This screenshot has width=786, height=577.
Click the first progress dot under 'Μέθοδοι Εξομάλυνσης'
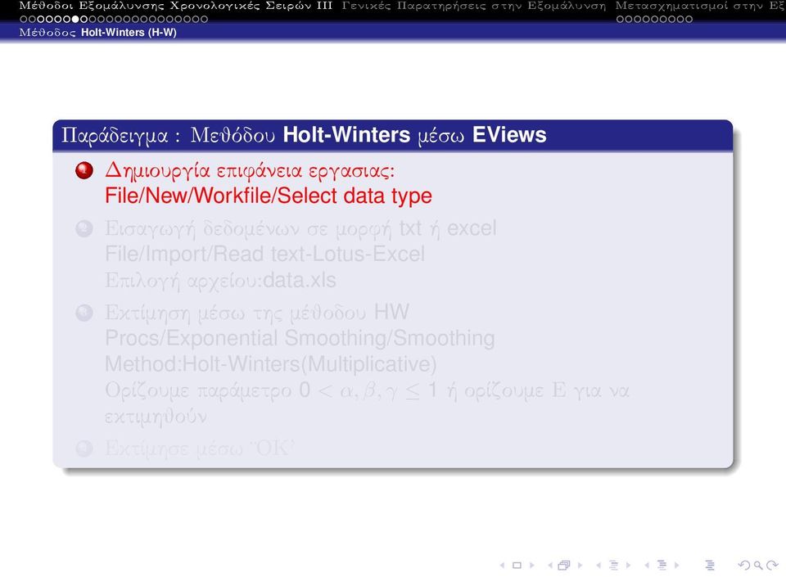coord(23,19)
